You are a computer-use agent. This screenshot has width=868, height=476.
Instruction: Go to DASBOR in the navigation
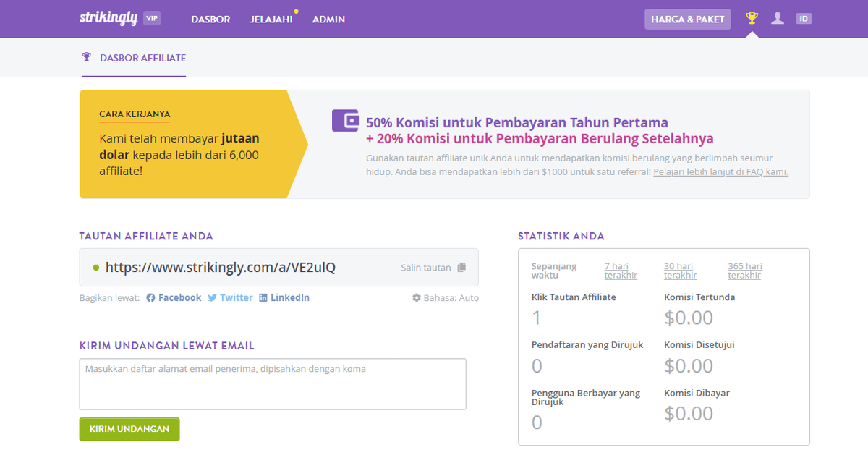coord(210,20)
